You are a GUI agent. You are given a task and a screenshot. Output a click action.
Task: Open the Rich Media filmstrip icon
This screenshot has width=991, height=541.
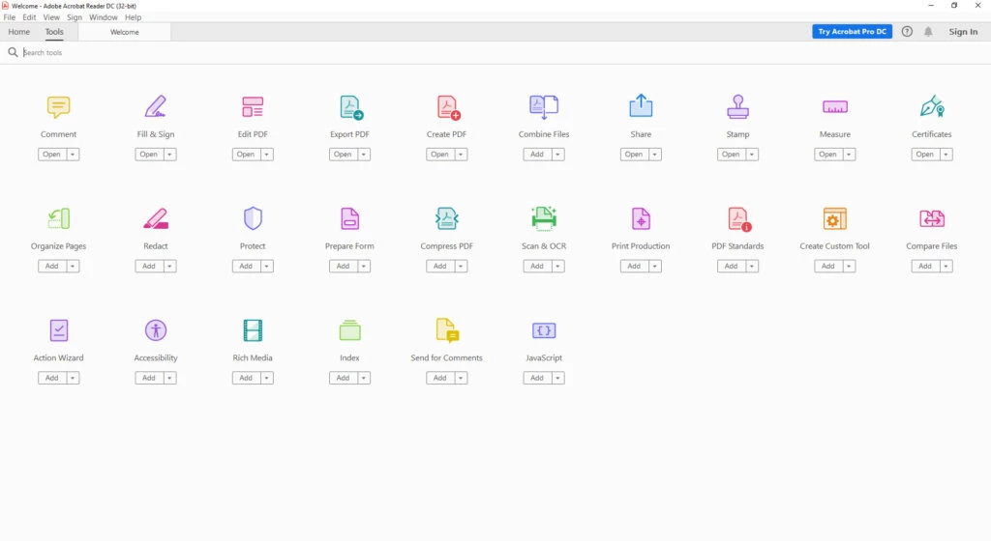[x=253, y=330]
